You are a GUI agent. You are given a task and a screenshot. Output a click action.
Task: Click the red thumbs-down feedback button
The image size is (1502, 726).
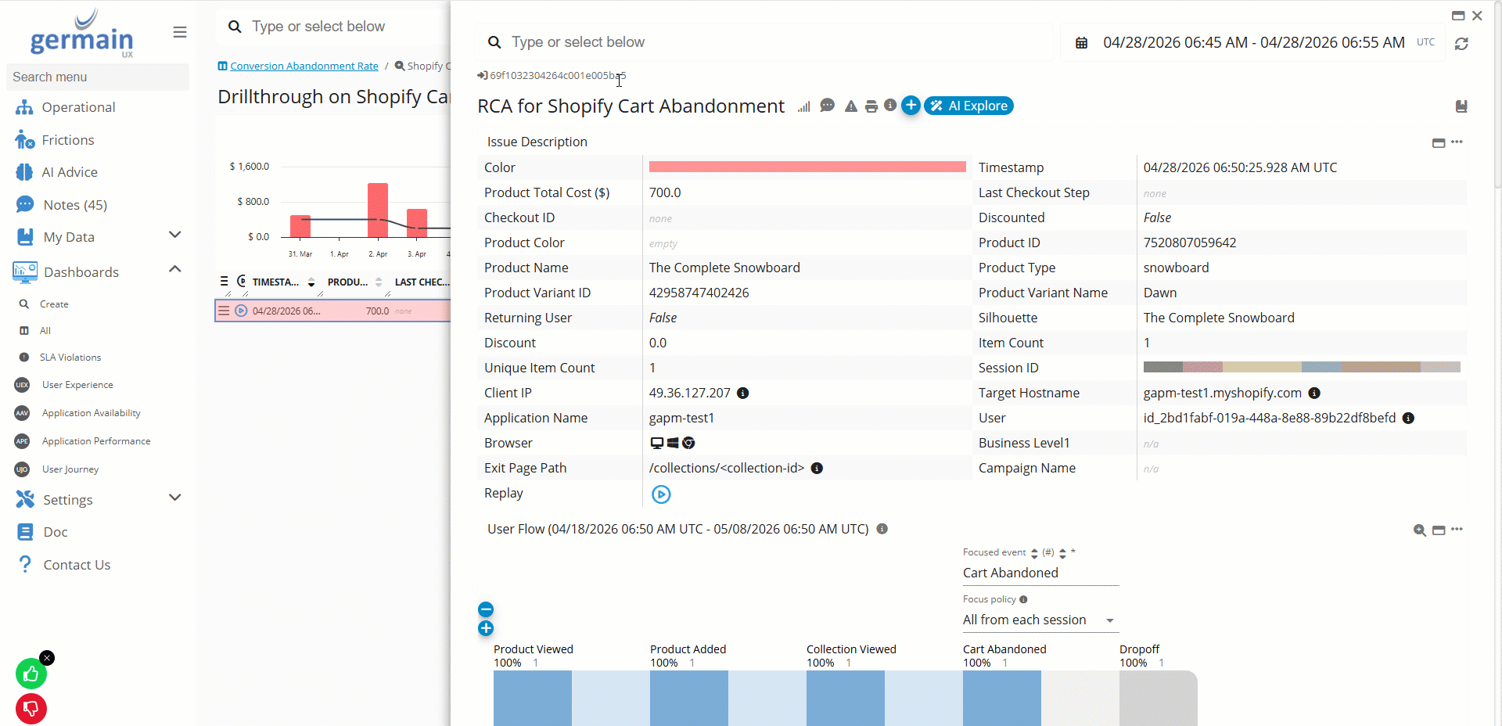coord(31,709)
